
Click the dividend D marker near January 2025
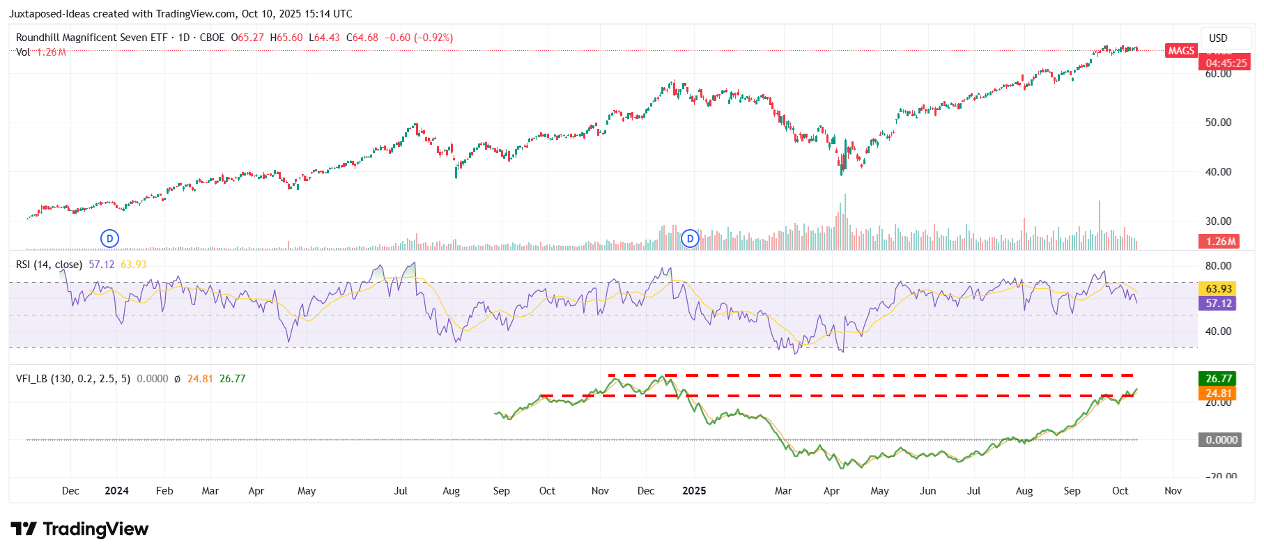click(x=690, y=238)
